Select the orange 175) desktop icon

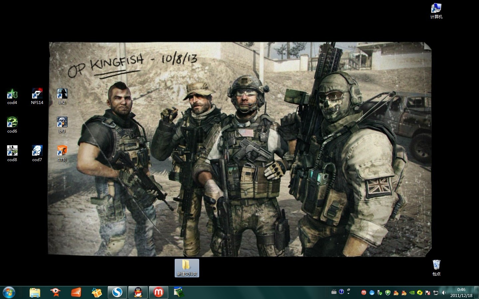62,154
